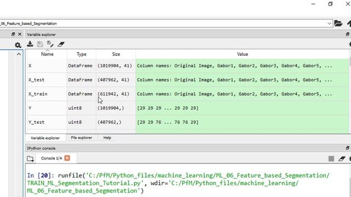Viewport: 351px width, 197px height.
Task: Open the Help tab
Action: (107, 137)
